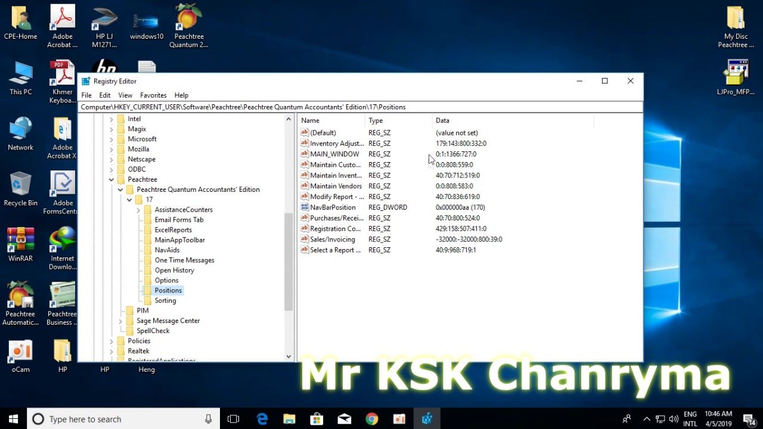763x429 pixels.
Task: Expand the ODBC registry key
Action: (111, 169)
